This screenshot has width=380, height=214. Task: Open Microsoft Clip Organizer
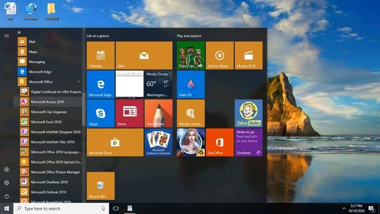(48, 112)
